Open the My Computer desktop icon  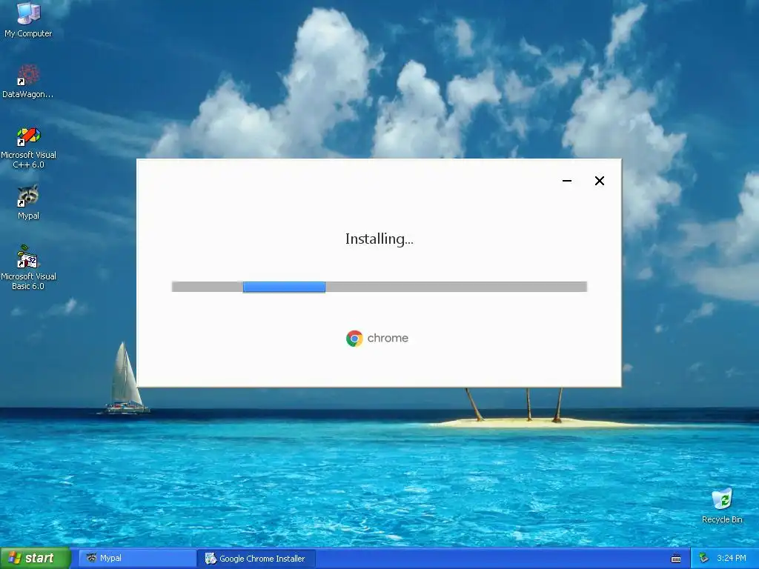point(28,19)
